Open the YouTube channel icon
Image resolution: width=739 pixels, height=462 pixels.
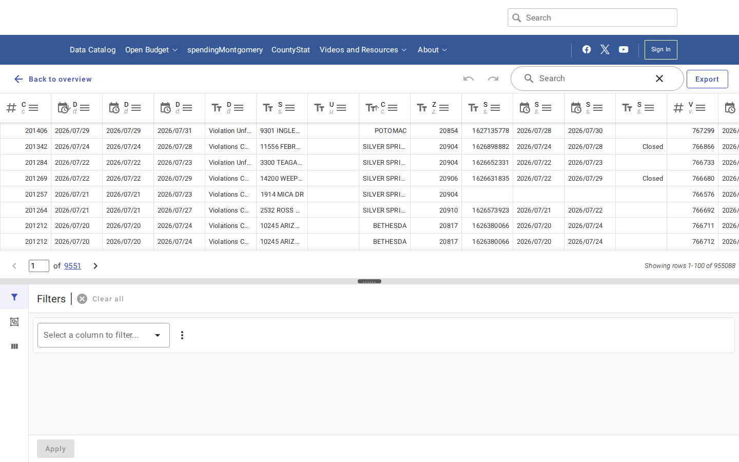point(624,49)
